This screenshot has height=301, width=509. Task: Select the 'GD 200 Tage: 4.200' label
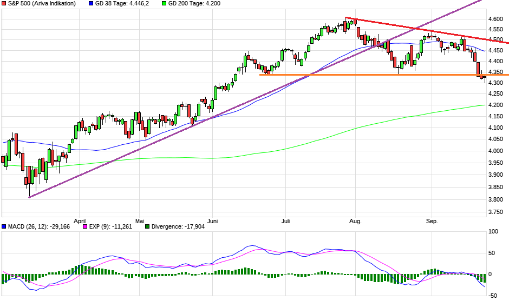point(194,4)
